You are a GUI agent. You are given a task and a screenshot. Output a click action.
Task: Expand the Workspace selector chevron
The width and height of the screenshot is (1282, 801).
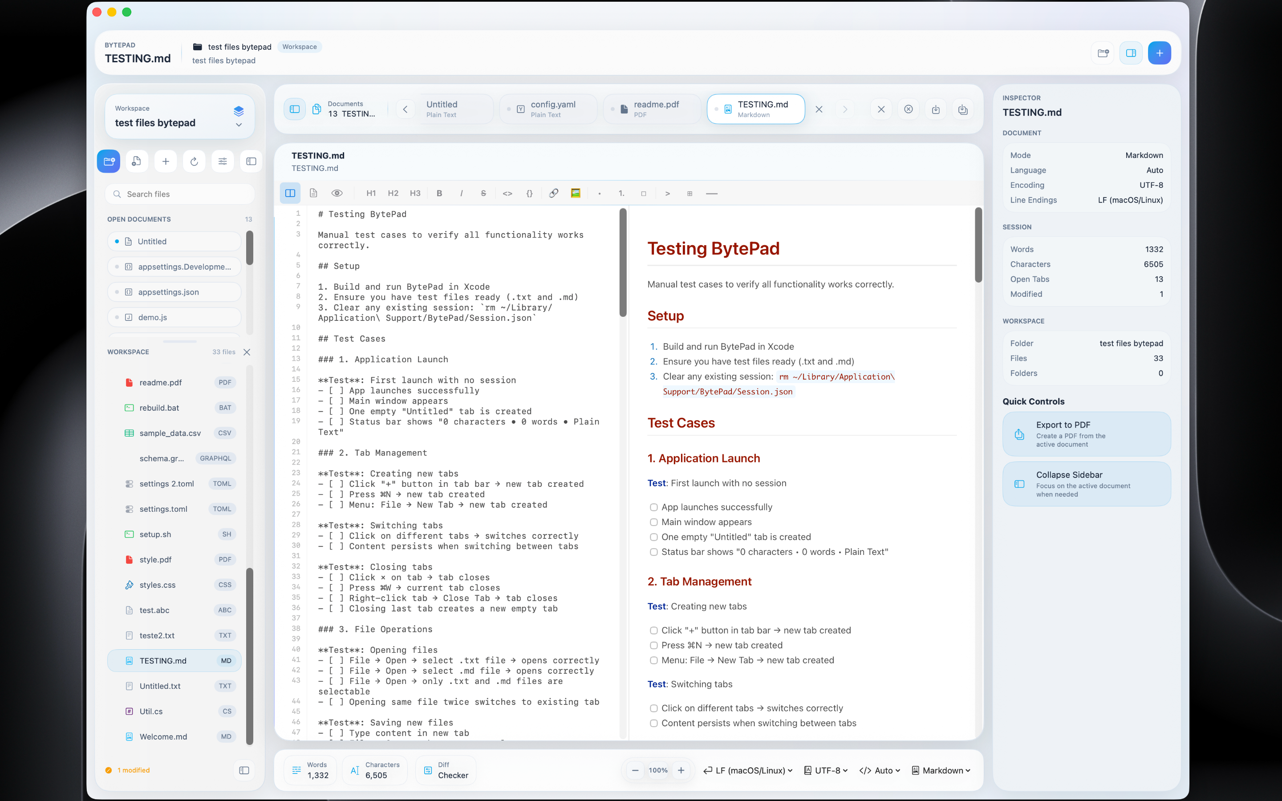coord(239,125)
